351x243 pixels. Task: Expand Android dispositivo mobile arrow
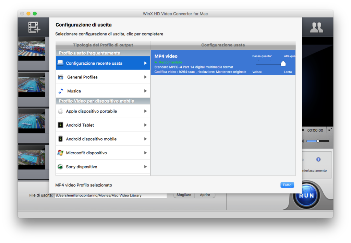coord(145,139)
